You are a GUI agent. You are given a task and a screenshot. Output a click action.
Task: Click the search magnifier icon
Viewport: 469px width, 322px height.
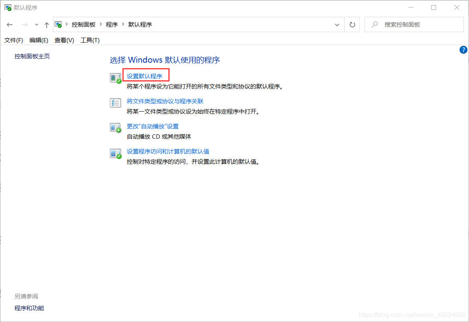click(x=374, y=24)
